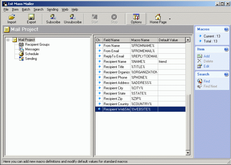Click the Messages tree icon

point(21,49)
